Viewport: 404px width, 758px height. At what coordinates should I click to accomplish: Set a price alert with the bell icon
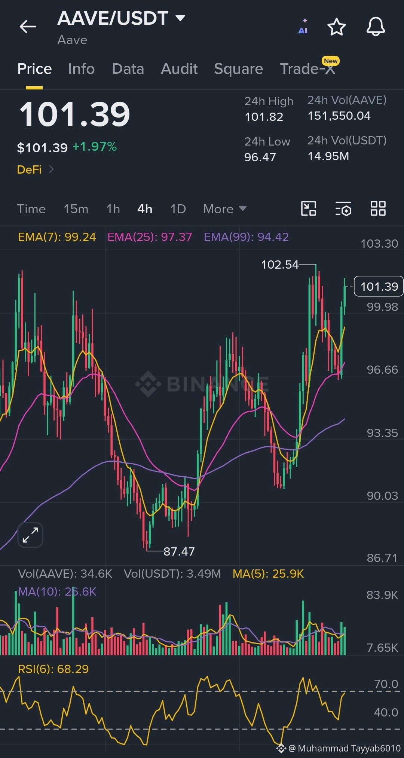[376, 27]
